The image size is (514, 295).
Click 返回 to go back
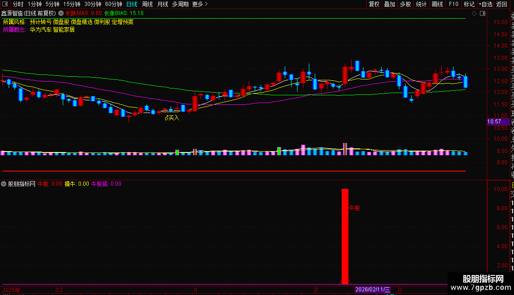pos(502,4)
